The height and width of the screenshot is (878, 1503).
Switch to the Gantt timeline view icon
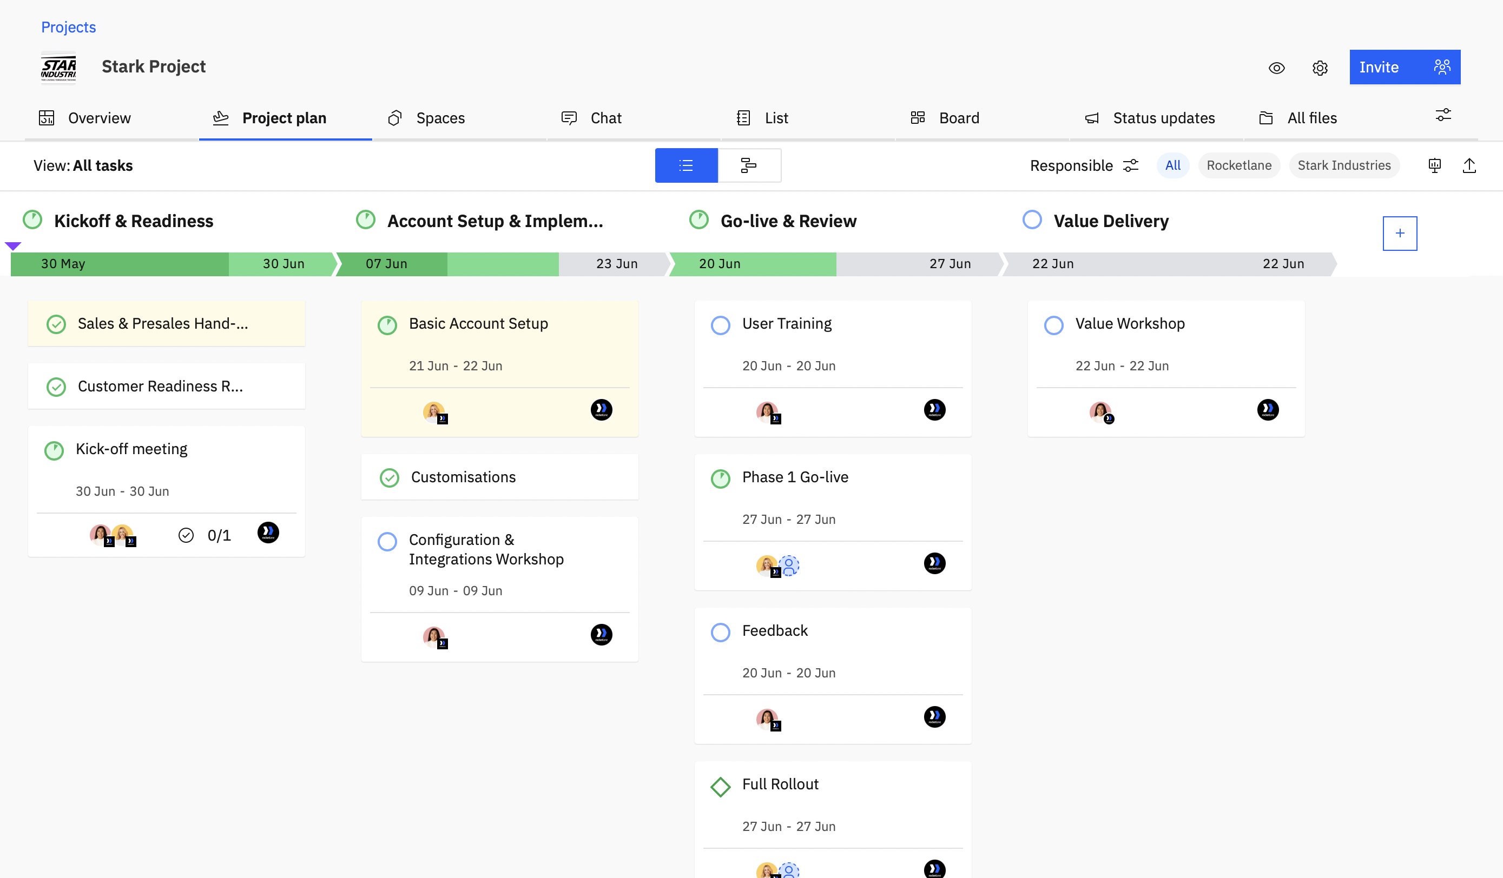pyautogui.click(x=749, y=165)
